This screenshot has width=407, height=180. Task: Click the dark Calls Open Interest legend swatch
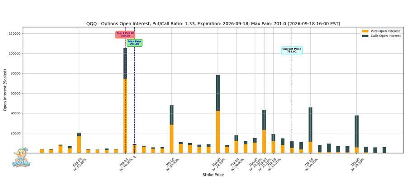coord(365,36)
